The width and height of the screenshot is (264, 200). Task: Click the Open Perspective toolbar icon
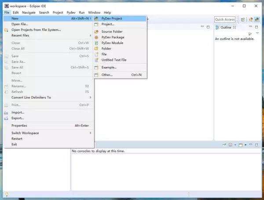pos(242,19)
